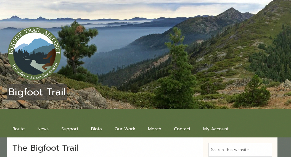Open the Support navigation item
This screenshot has height=157, width=291.
pos(70,129)
